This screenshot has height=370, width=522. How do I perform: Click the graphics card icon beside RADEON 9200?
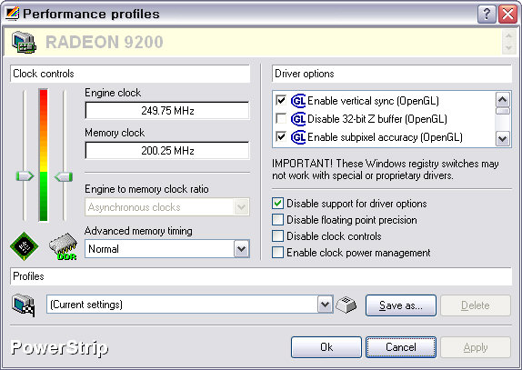coord(24,42)
